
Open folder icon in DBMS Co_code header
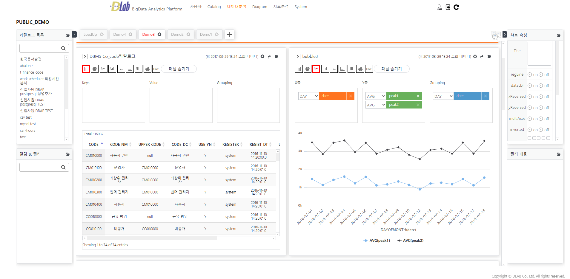pyautogui.click(x=276, y=56)
